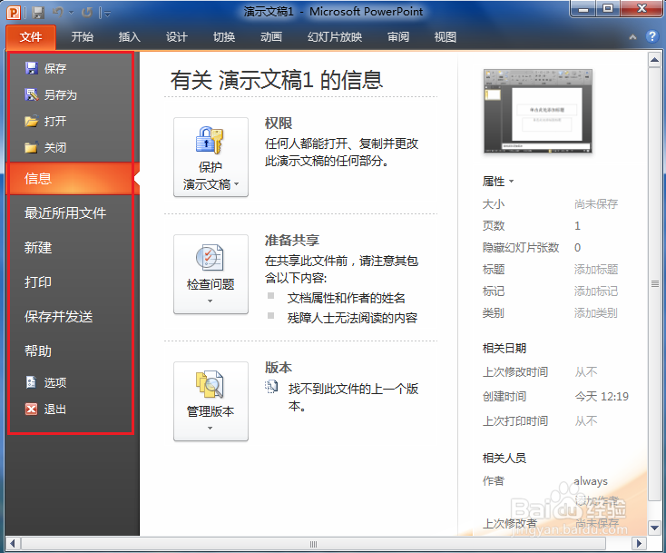Click the 文件 ribbon tab
This screenshot has height=553, width=666.
(31, 37)
